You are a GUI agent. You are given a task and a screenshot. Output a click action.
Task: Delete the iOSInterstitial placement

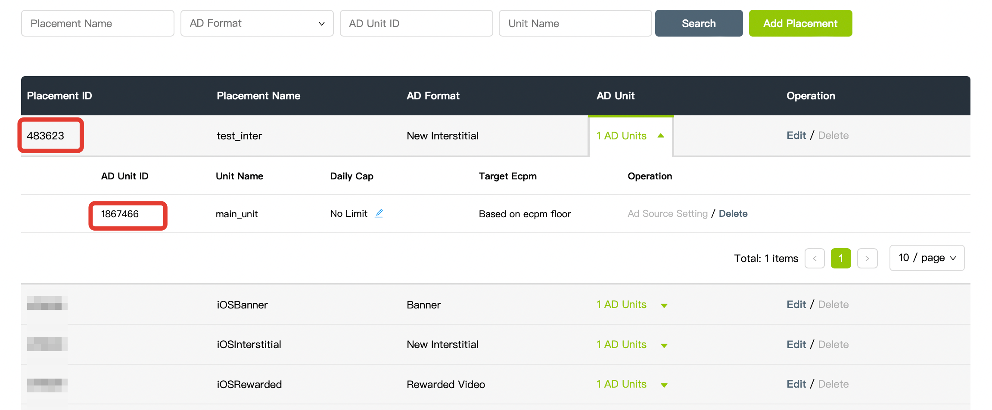pyautogui.click(x=833, y=345)
